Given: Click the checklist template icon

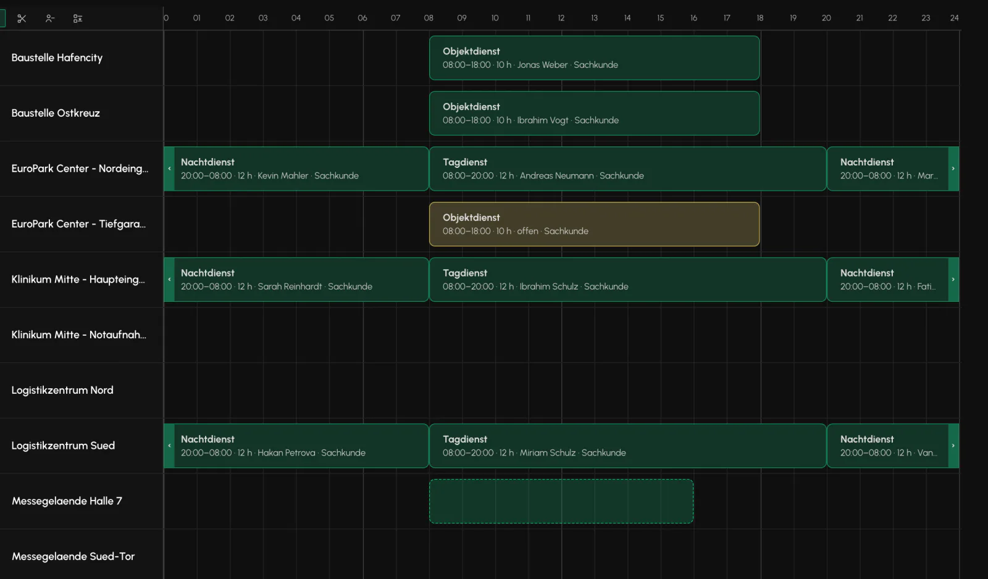Looking at the screenshot, I should (x=78, y=19).
